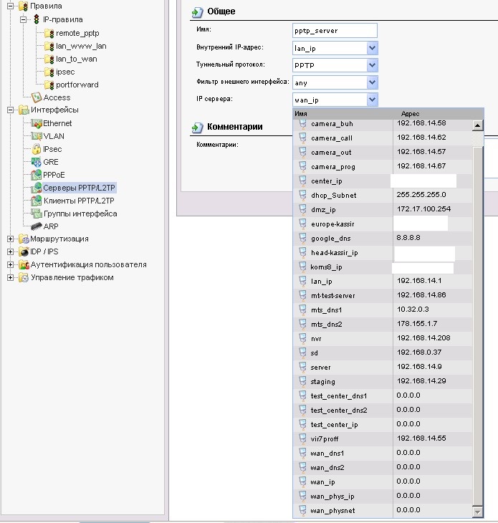The width and height of the screenshot is (498, 523).
Task: Choose dmz_ip in the dropdown list
Action: (x=323, y=209)
